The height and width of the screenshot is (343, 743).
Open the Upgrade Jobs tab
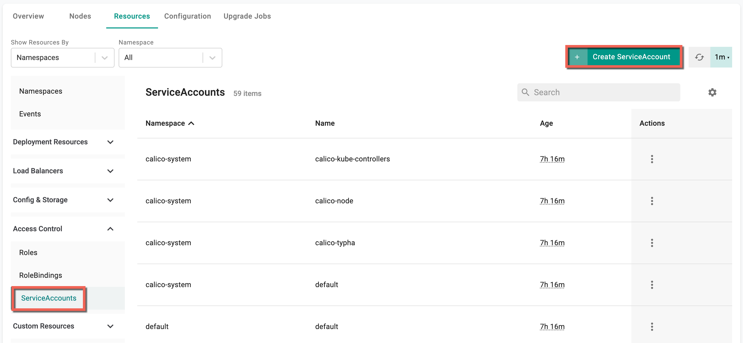coord(247,16)
